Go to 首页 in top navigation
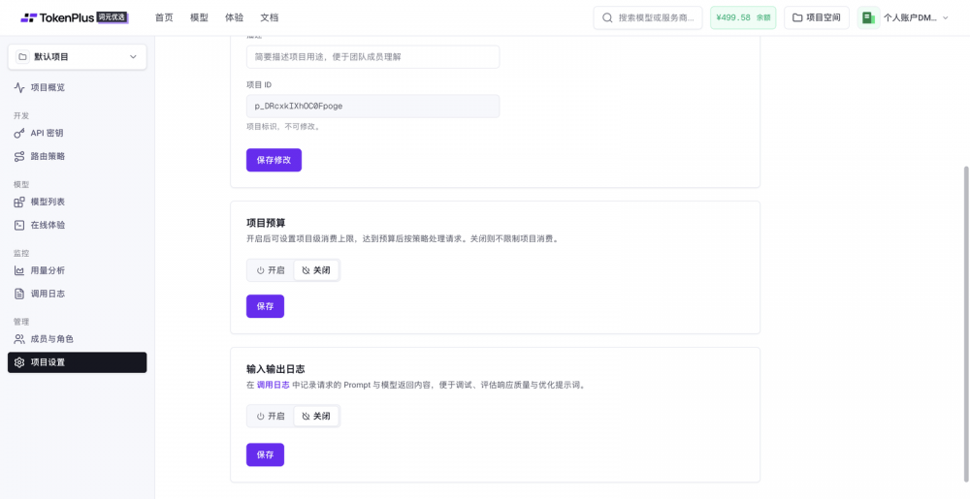 coord(164,17)
